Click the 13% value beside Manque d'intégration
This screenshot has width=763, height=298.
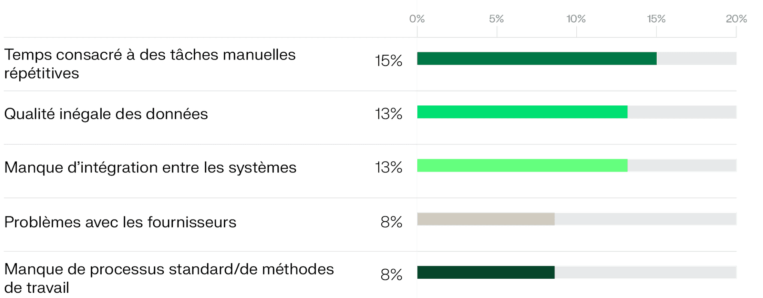pos(389,168)
